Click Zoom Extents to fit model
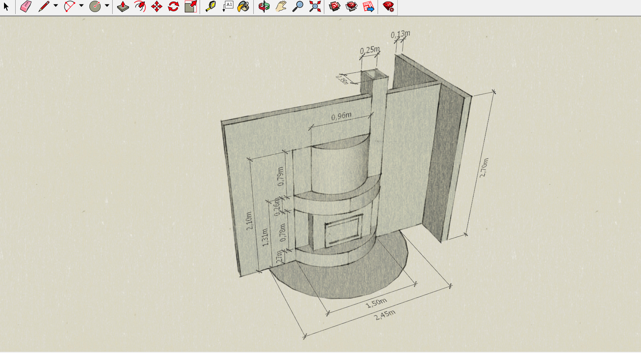 [315, 6]
